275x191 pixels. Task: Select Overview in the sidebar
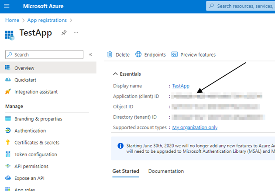[x=48, y=68]
